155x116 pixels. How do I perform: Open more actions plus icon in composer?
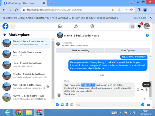click(57, 105)
